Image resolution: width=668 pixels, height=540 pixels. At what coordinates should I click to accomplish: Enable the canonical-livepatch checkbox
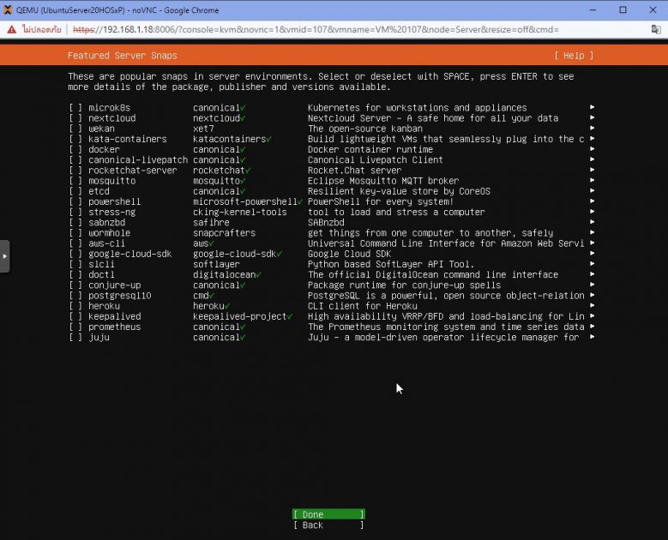75,160
